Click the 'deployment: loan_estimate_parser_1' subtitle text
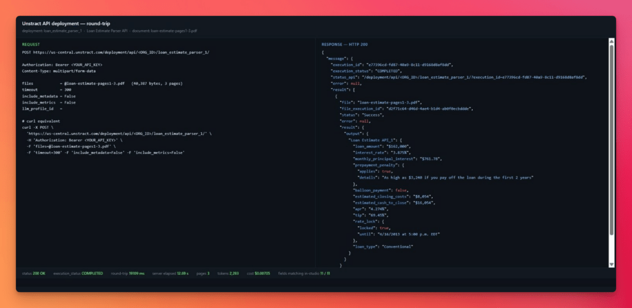The width and height of the screenshot is (632, 308). click(52, 31)
